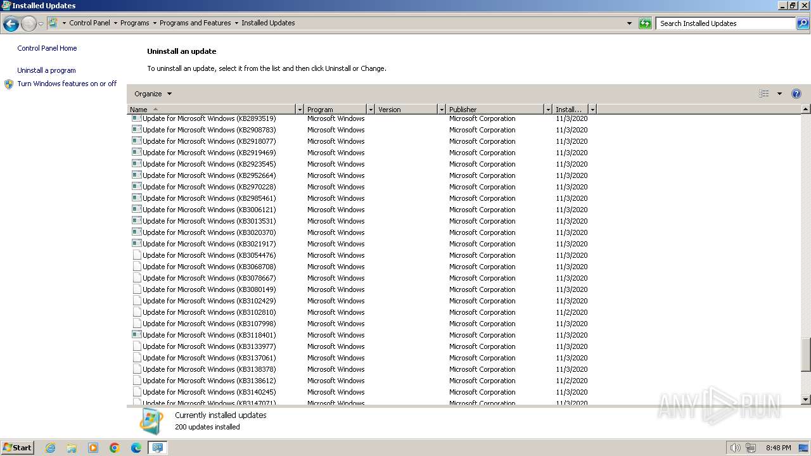Click scrollbar up arrow
This screenshot has height=456, width=811.
[806, 110]
